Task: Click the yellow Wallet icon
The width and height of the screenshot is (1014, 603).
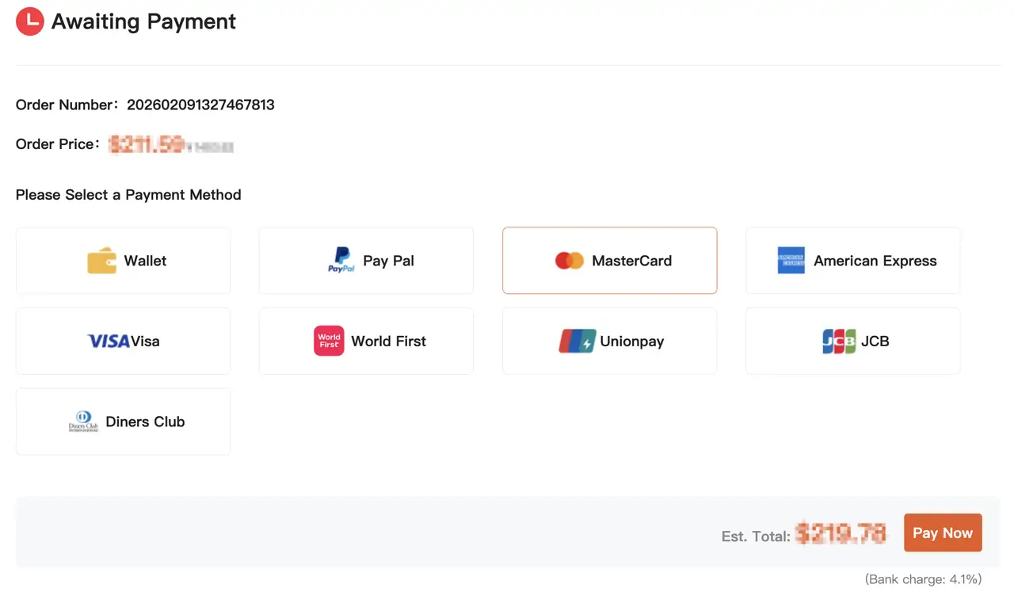Action: click(101, 261)
